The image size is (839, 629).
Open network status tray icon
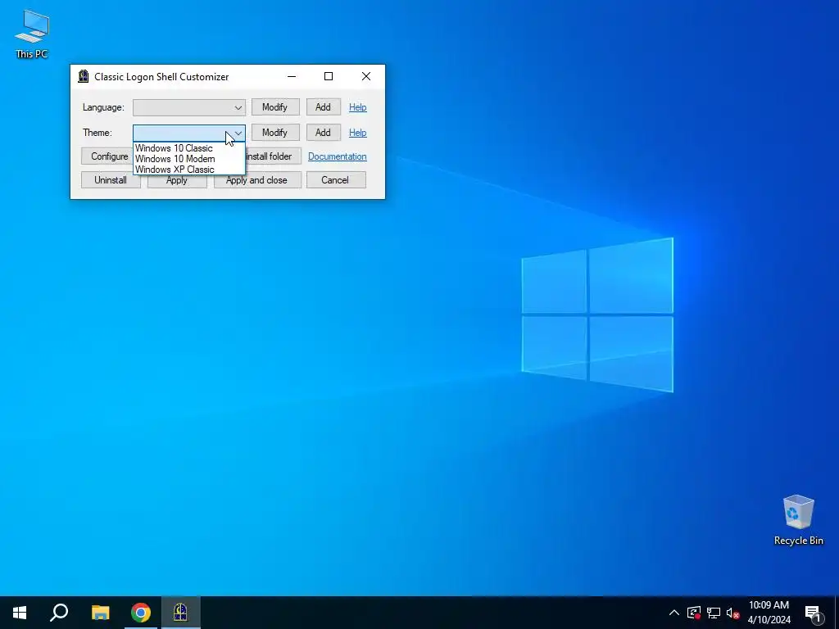click(x=714, y=613)
